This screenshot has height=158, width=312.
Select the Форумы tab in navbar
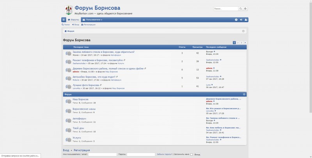[x=73, y=20]
